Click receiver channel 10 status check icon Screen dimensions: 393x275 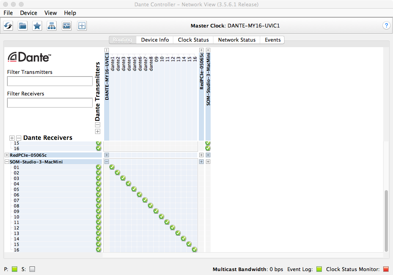[99, 216]
